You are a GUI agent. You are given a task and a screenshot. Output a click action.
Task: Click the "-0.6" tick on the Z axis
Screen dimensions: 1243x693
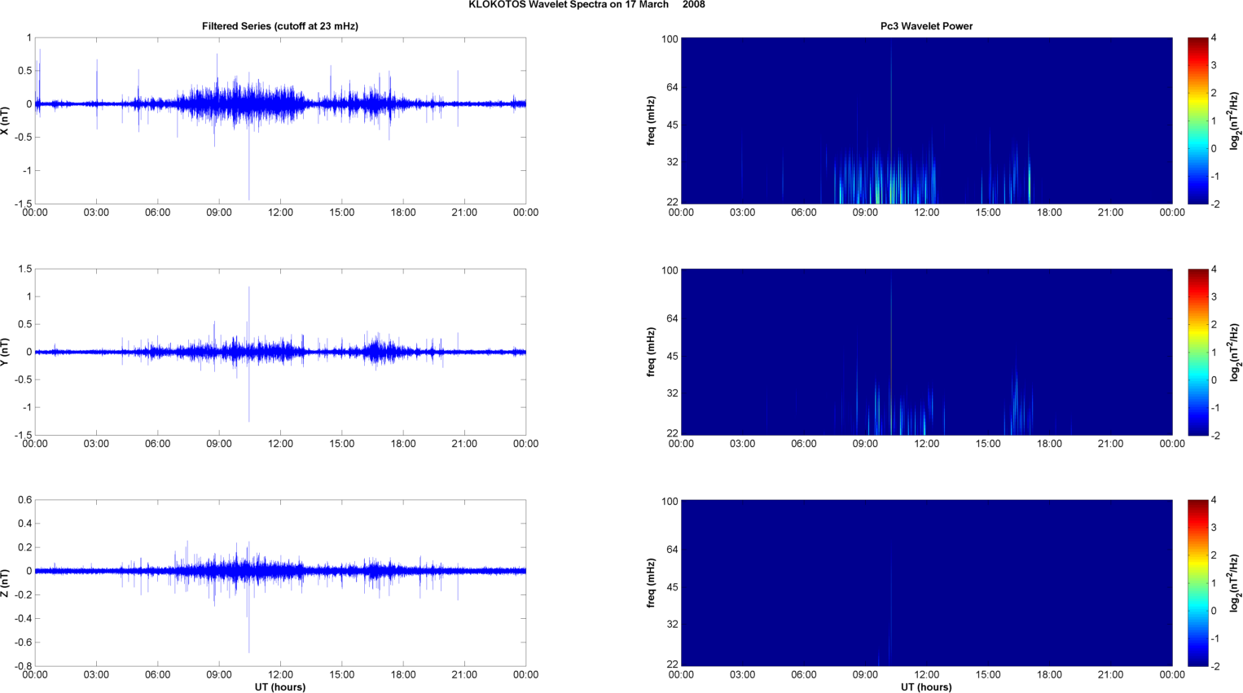click(x=23, y=643)
